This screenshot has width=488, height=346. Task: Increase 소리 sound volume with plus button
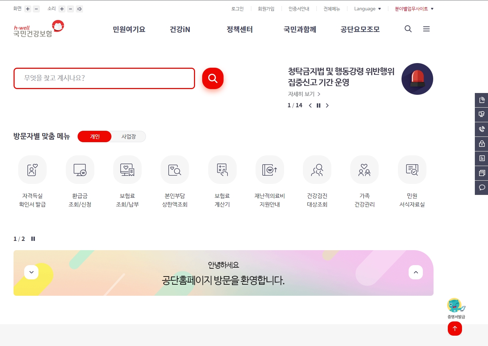[62, 9]
